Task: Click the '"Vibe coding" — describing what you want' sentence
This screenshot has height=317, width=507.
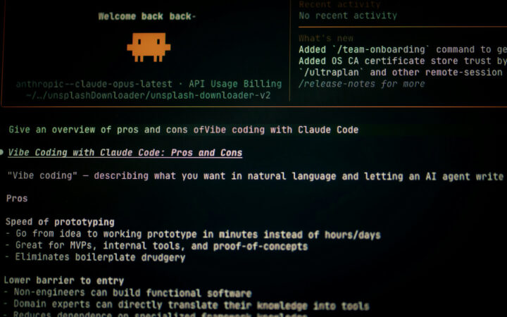Action: tap(256, 176)
